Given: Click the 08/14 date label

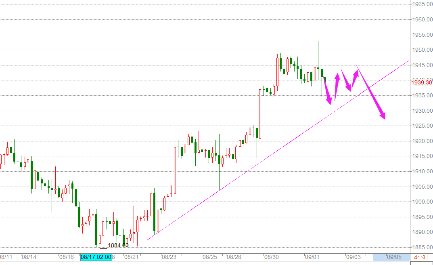Looking at the screenshot, I should [29, 257].
